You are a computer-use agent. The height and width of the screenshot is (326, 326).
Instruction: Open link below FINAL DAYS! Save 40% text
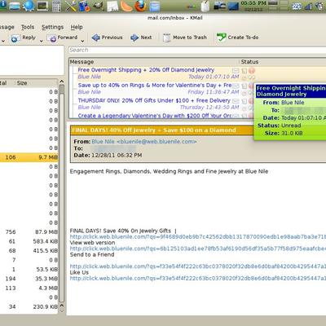point(198,237)
